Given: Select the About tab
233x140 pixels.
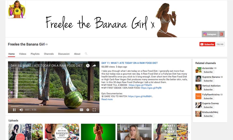Looking at the screenshot, I should click(x=77, y=54).
